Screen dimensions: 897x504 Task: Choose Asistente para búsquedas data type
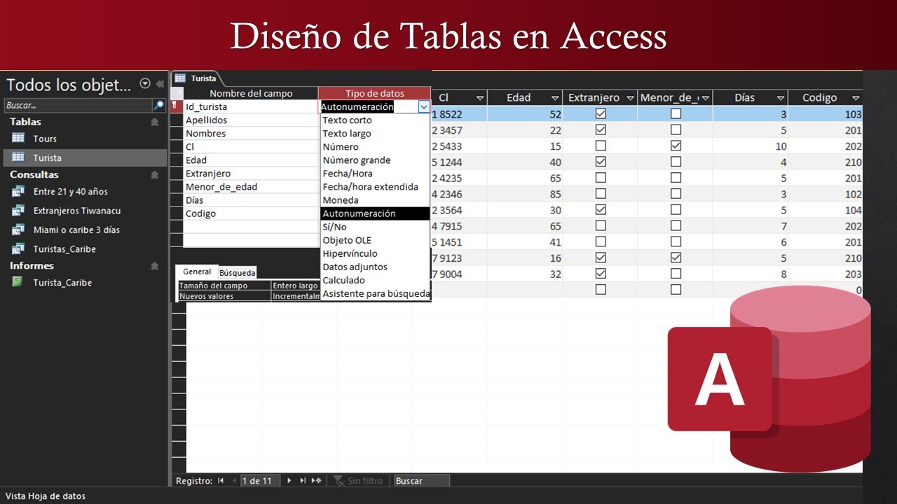click(376, 293)
